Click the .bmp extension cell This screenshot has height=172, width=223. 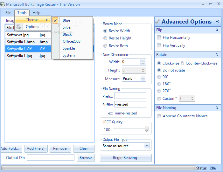pos(44,42)
